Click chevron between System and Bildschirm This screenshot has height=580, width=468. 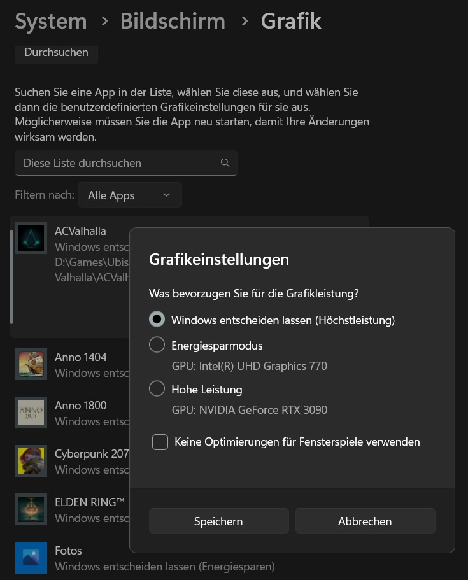[x=104, y=21]
